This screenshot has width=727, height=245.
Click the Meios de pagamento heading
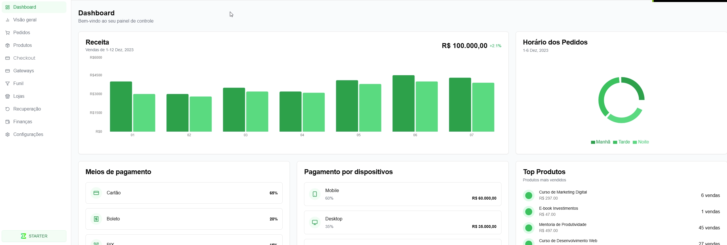coord(118,172)
